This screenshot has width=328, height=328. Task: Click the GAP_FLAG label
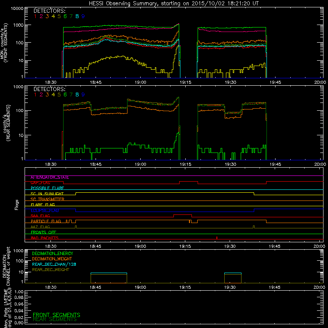pyautogui.click(x=40, y=183)
